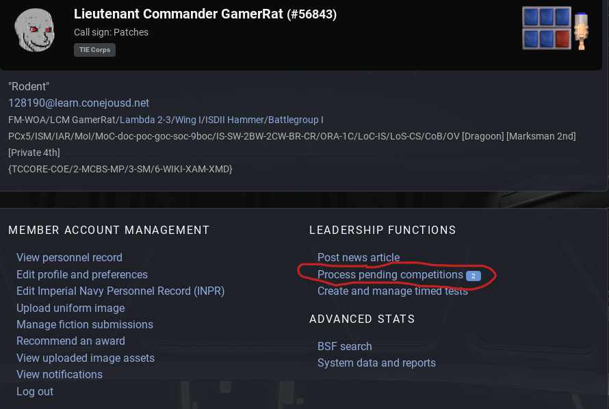Open Post news article
Screen dimensions: 609x409
click(359, 257)
